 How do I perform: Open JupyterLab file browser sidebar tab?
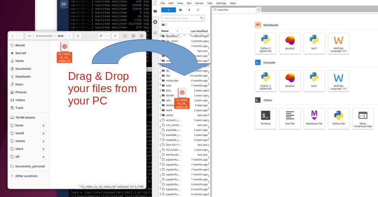(155, 11)
